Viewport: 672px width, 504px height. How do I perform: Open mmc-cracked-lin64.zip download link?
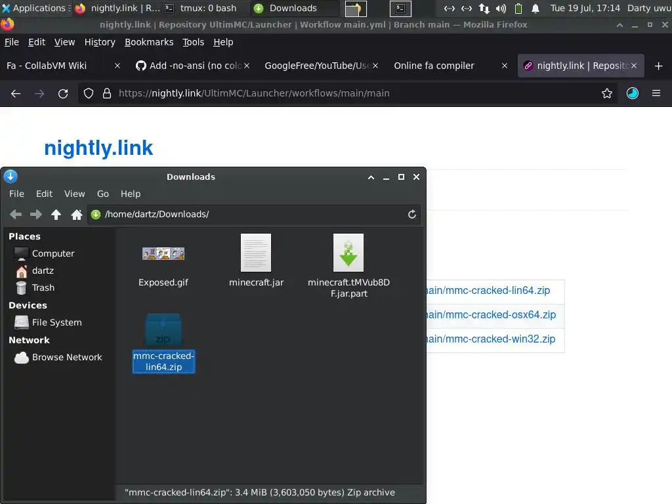[488, 291]
